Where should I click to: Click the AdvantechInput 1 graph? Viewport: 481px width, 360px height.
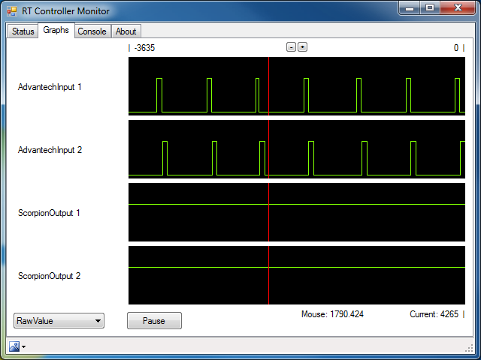[x=297, y=86]
